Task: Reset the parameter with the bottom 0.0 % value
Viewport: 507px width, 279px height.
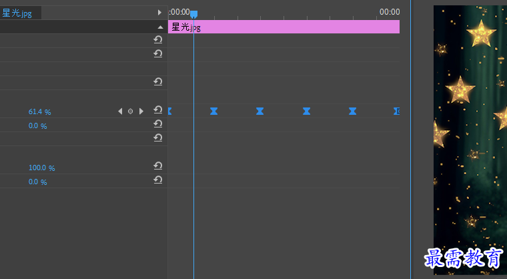Action: [x=158, y=180]
